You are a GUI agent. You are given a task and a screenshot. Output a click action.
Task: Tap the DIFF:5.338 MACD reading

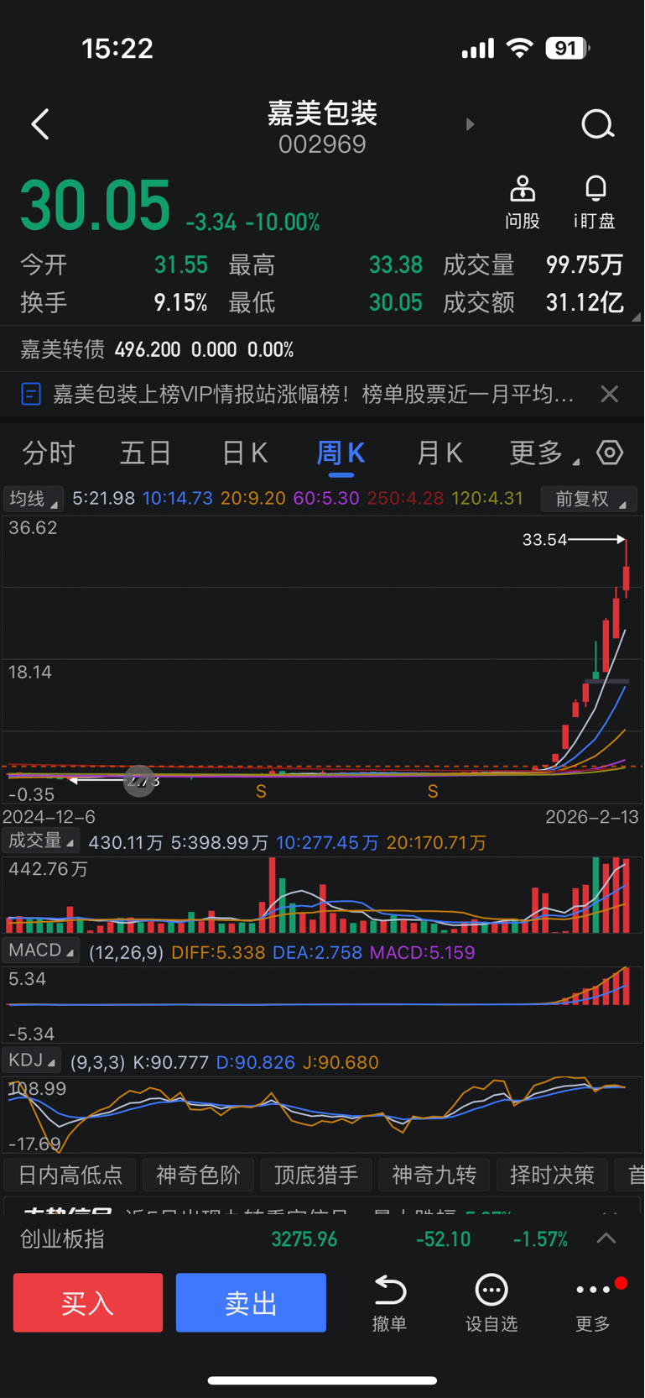(x=218, y=952)
